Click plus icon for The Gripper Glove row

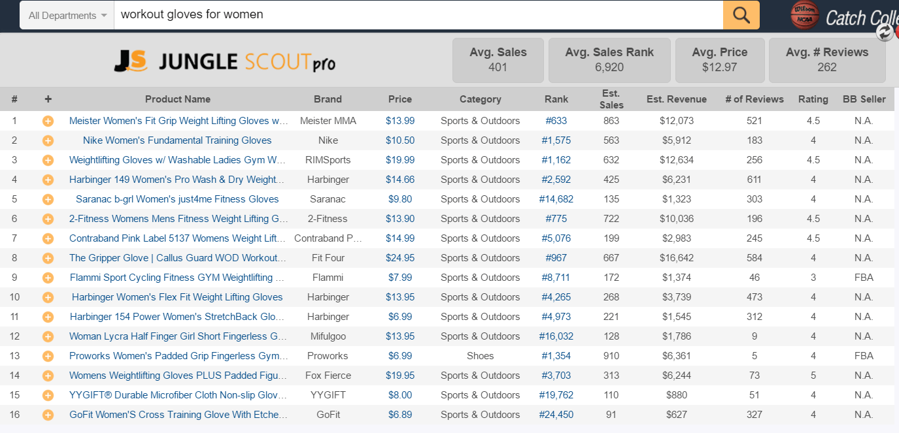(x=48, y=258)
